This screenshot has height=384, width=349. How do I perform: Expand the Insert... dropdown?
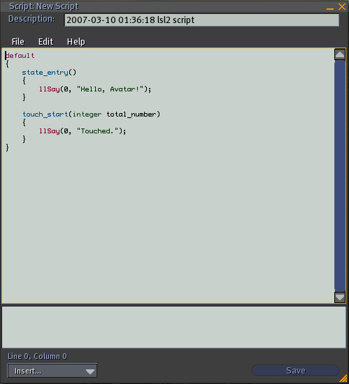coord(52,371)
